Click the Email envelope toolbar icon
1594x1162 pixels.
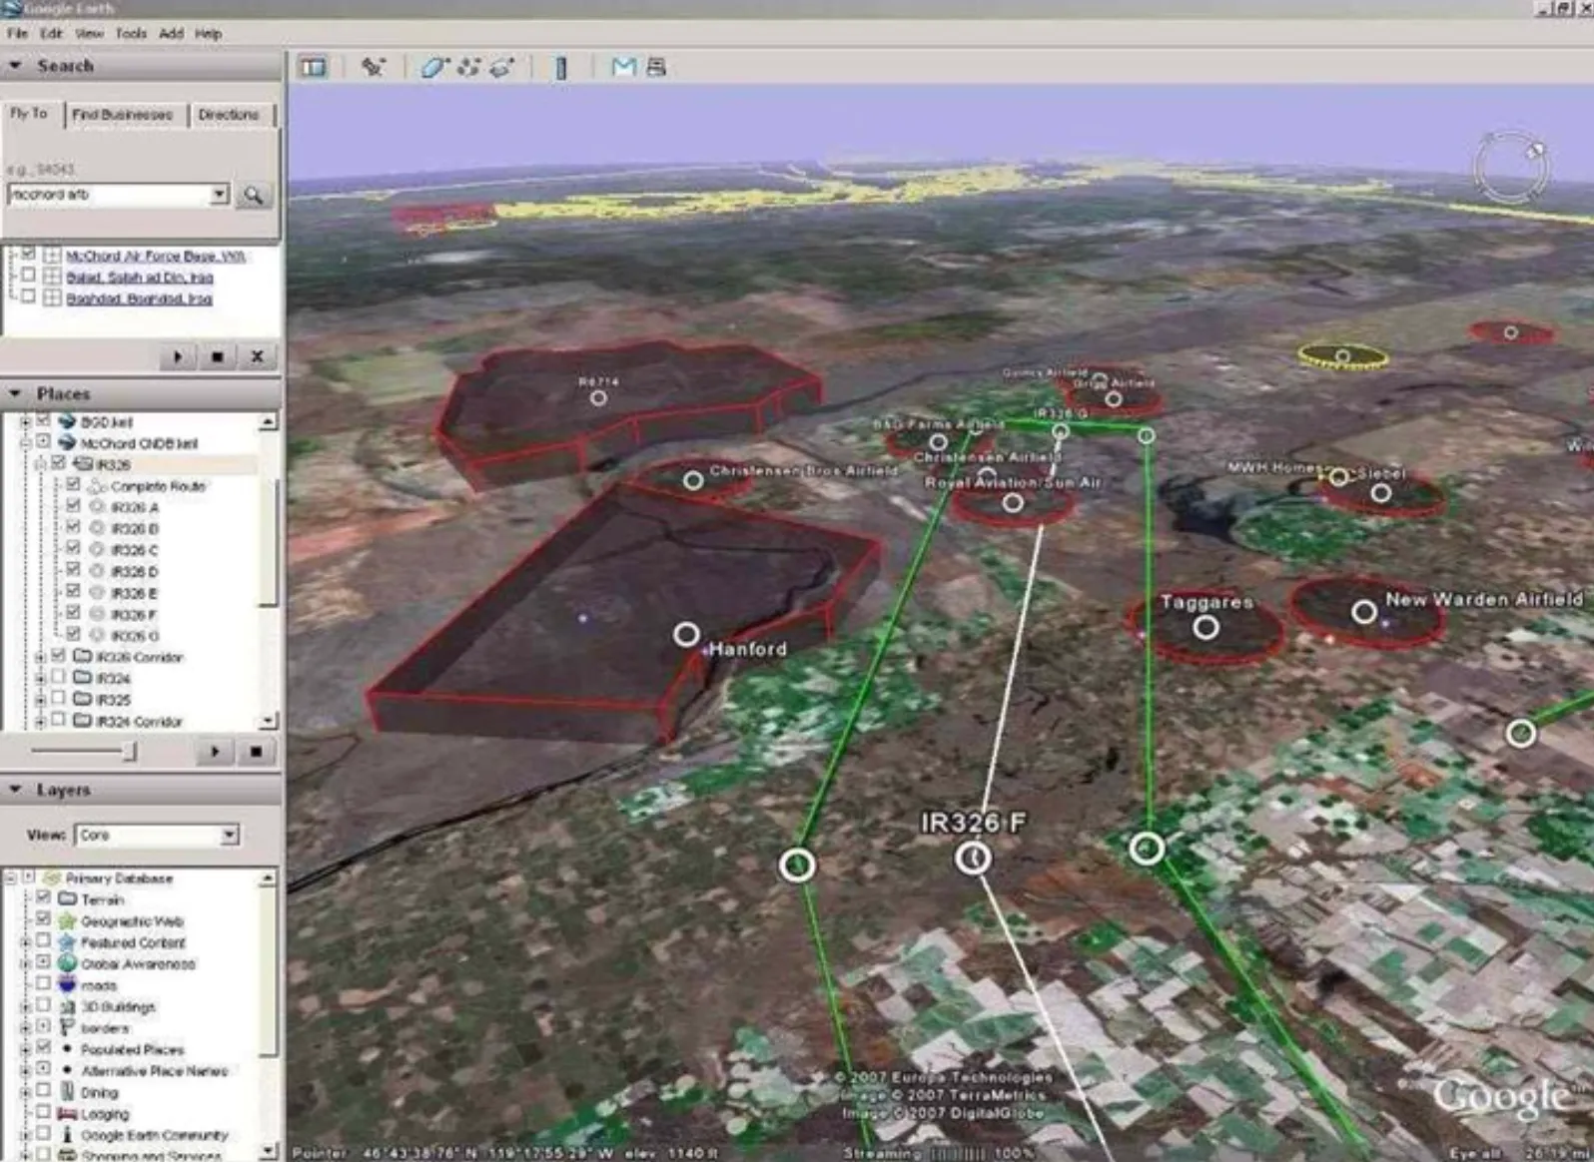[x=623, y=67]
